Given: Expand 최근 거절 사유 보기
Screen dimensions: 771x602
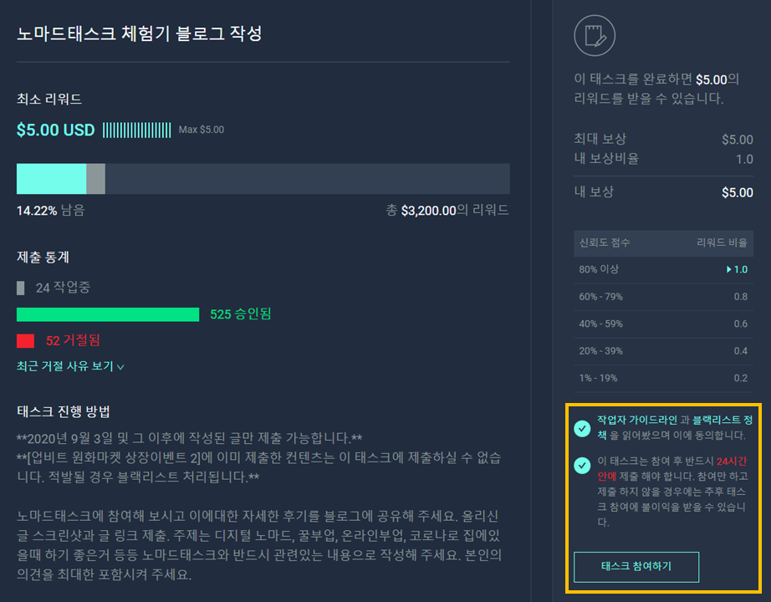Looking at the screenshot, I should [x=70, y=366].
